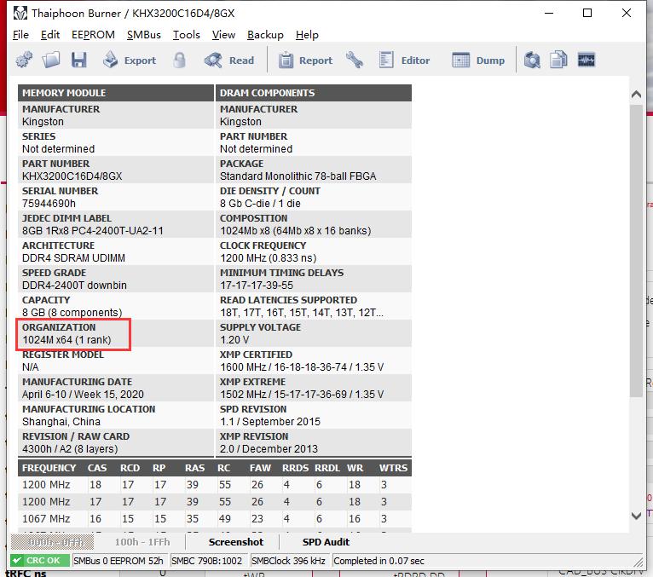Screen dimensions: 653x577
Task: Click the wrench tool icon
Action: (355, 61)
